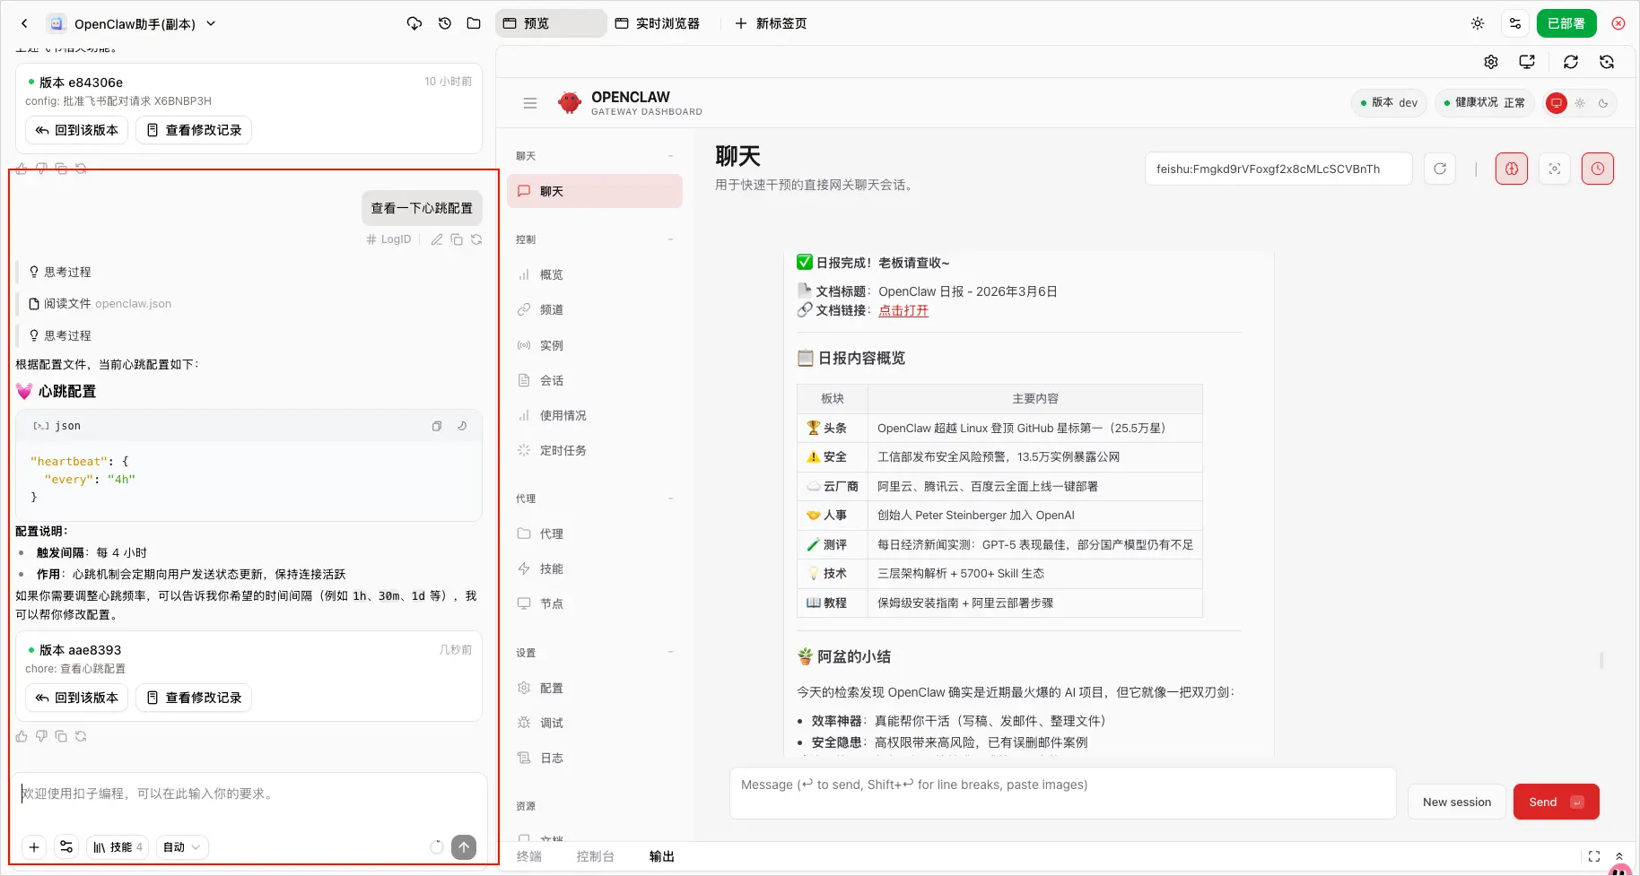Go back using the top-left arrow
This screenshot has height=876, width=1640.
pos(24,23)
